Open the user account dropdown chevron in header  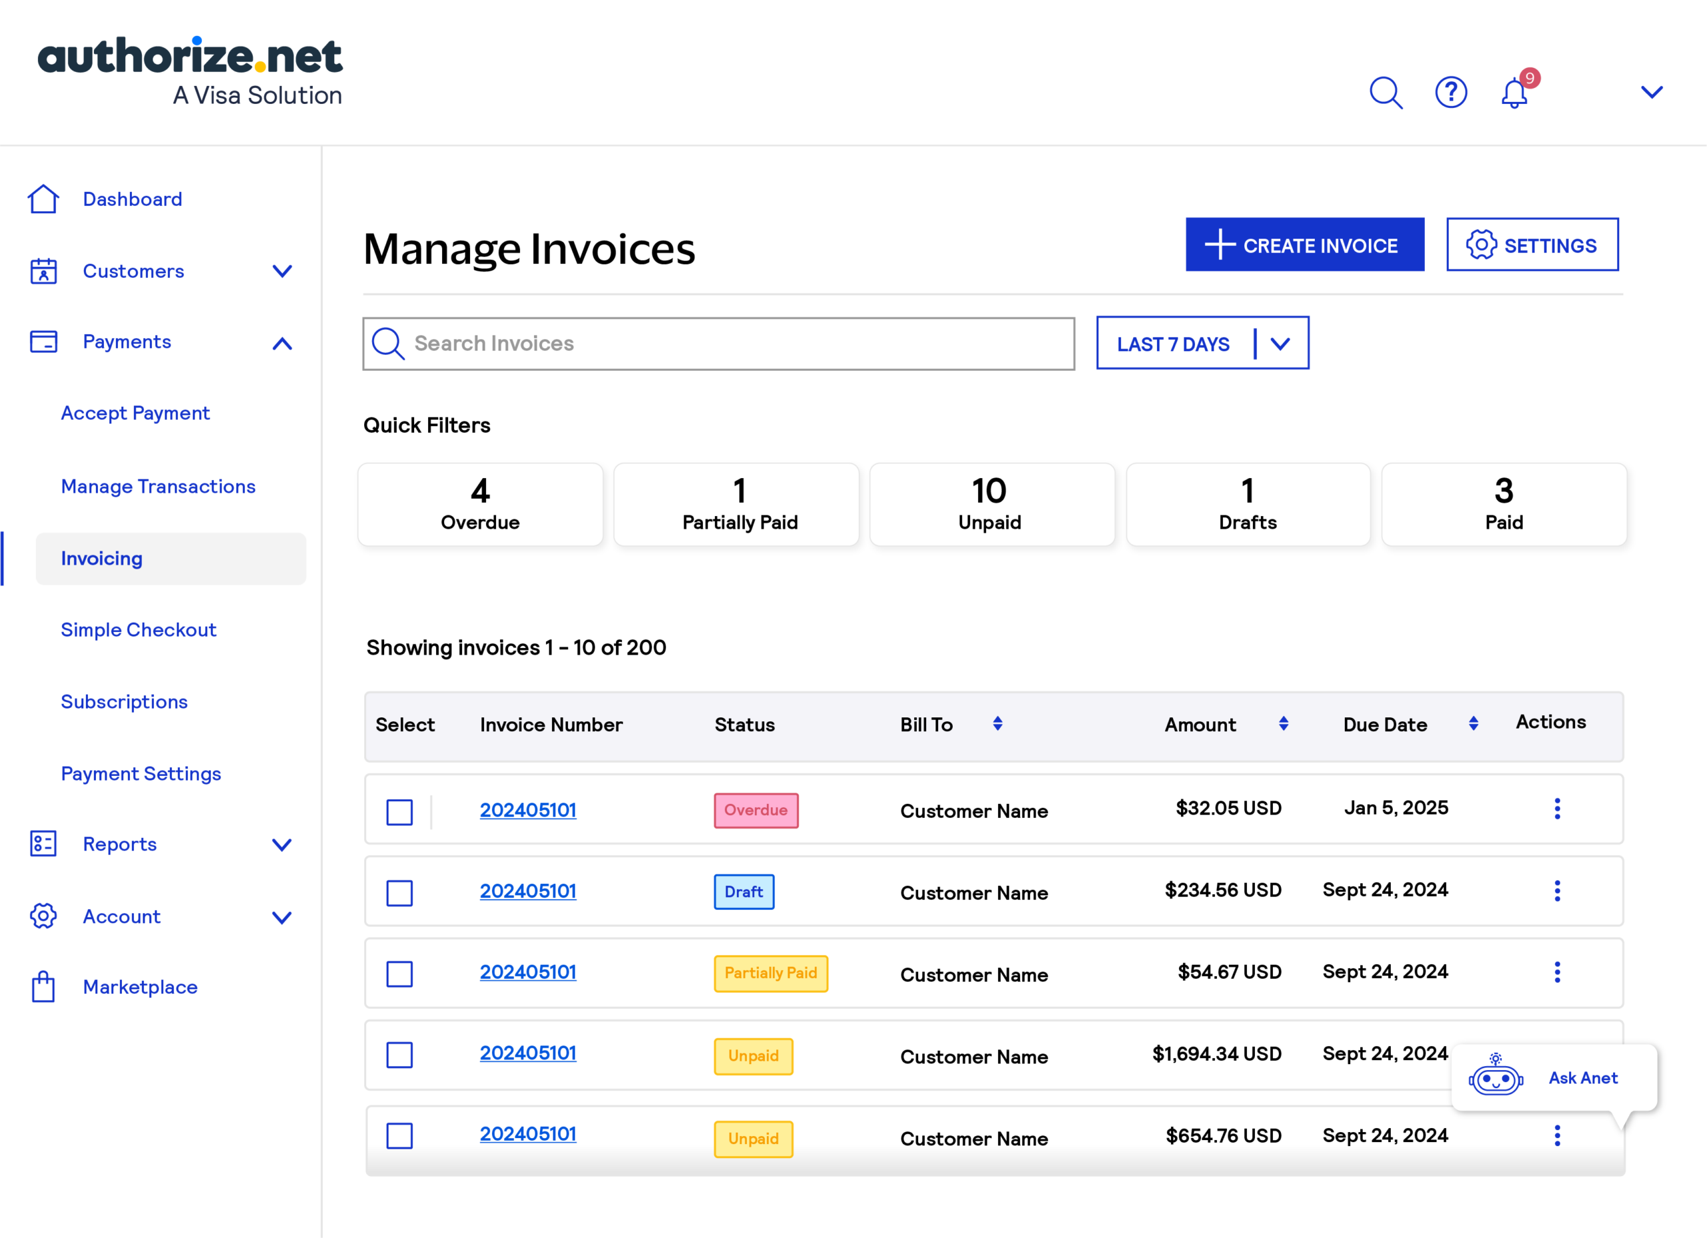tap(1651, 93)
